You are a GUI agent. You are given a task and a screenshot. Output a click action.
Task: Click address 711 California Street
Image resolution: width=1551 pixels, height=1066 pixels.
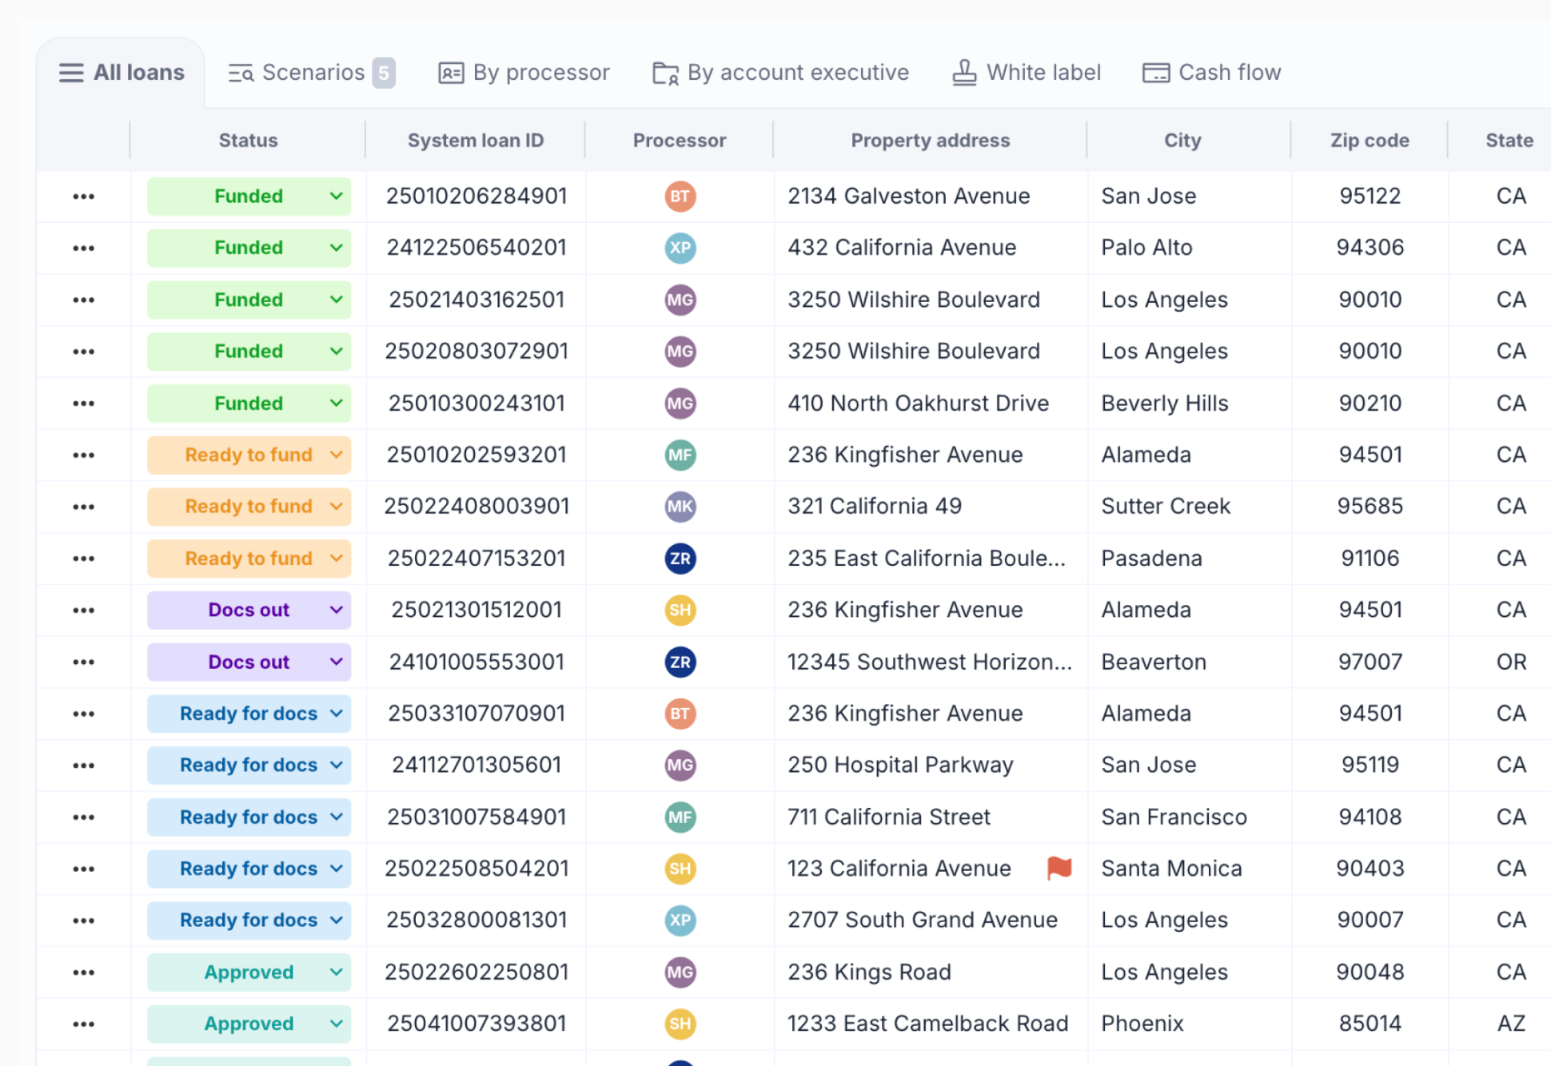[x=889, y=817]
